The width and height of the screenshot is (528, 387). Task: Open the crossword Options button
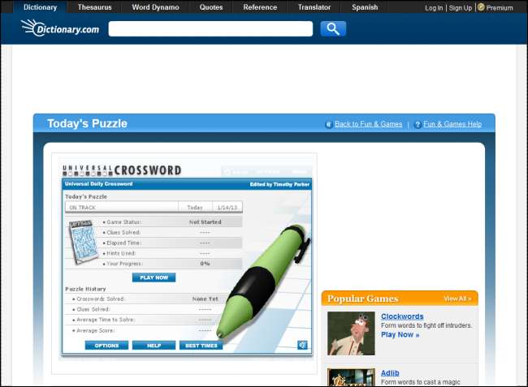point(106,346)
